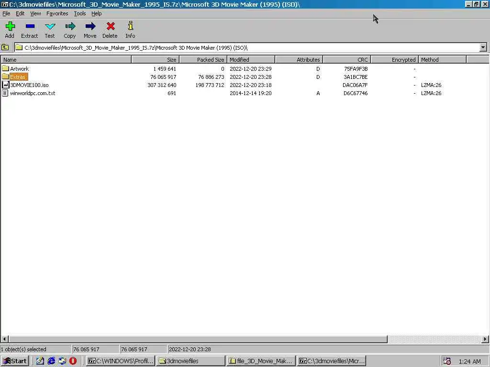Click status bar text 1 object(s) selected
490x367 pixels.
[x=23, y=349]
